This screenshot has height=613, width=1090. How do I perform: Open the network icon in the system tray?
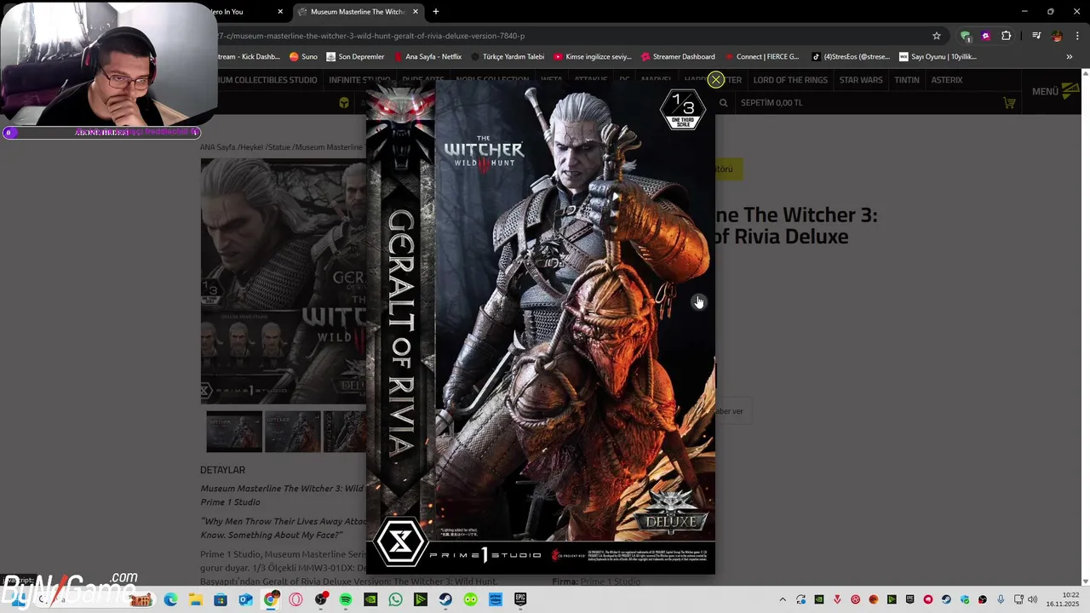tap(1018, 599)
